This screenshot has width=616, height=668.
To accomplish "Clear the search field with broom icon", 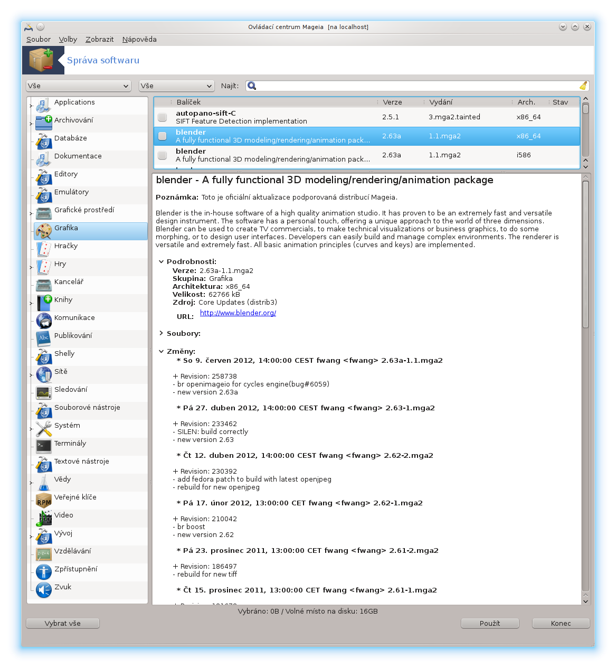I will (x=583, y=86).
